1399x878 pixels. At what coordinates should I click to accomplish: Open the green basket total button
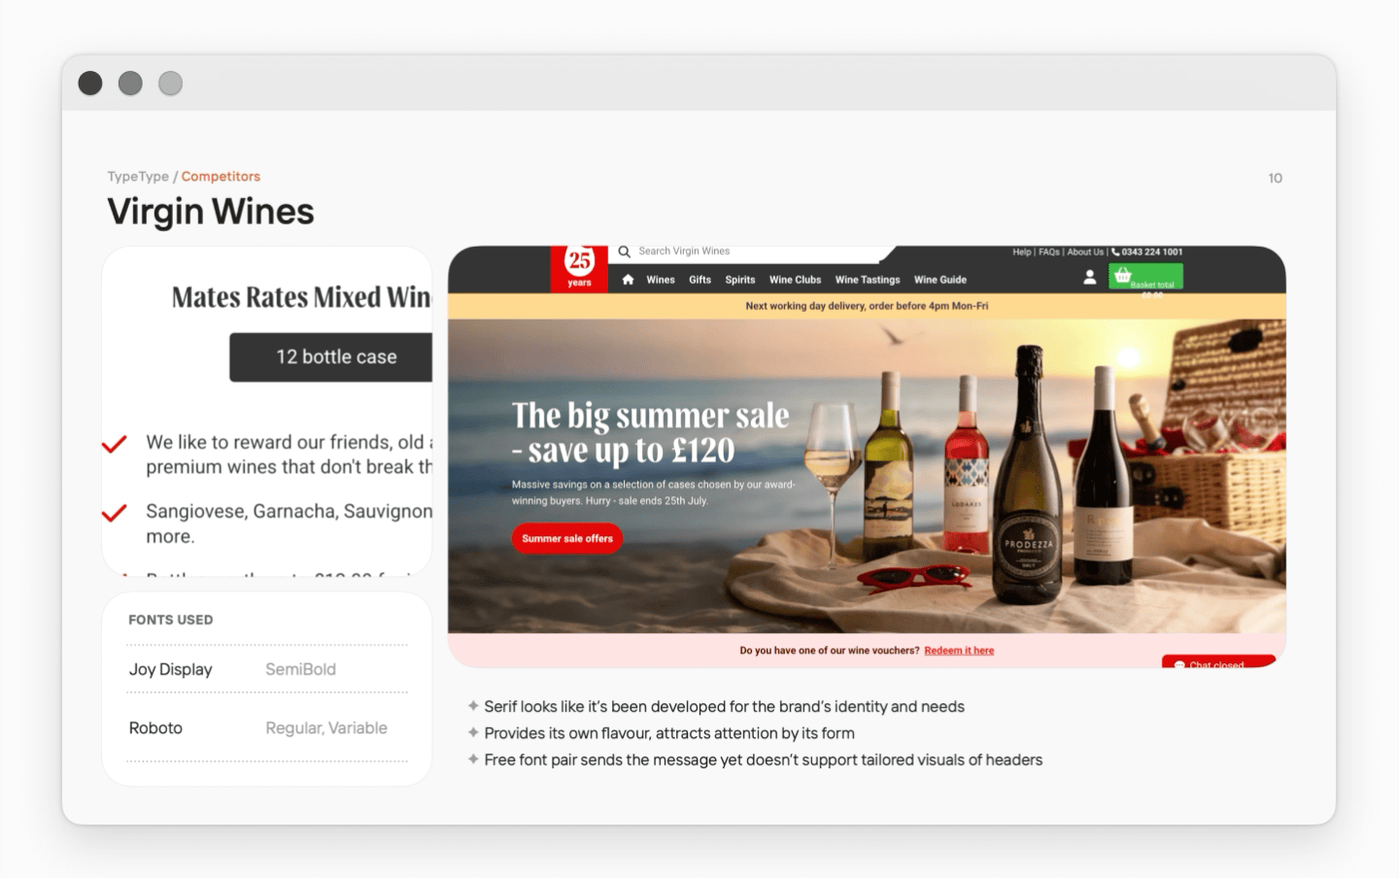[1145, 277]
